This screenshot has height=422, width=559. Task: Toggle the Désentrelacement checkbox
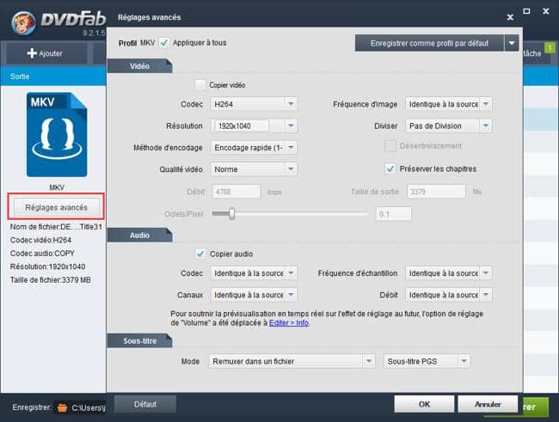coord(390,146)
